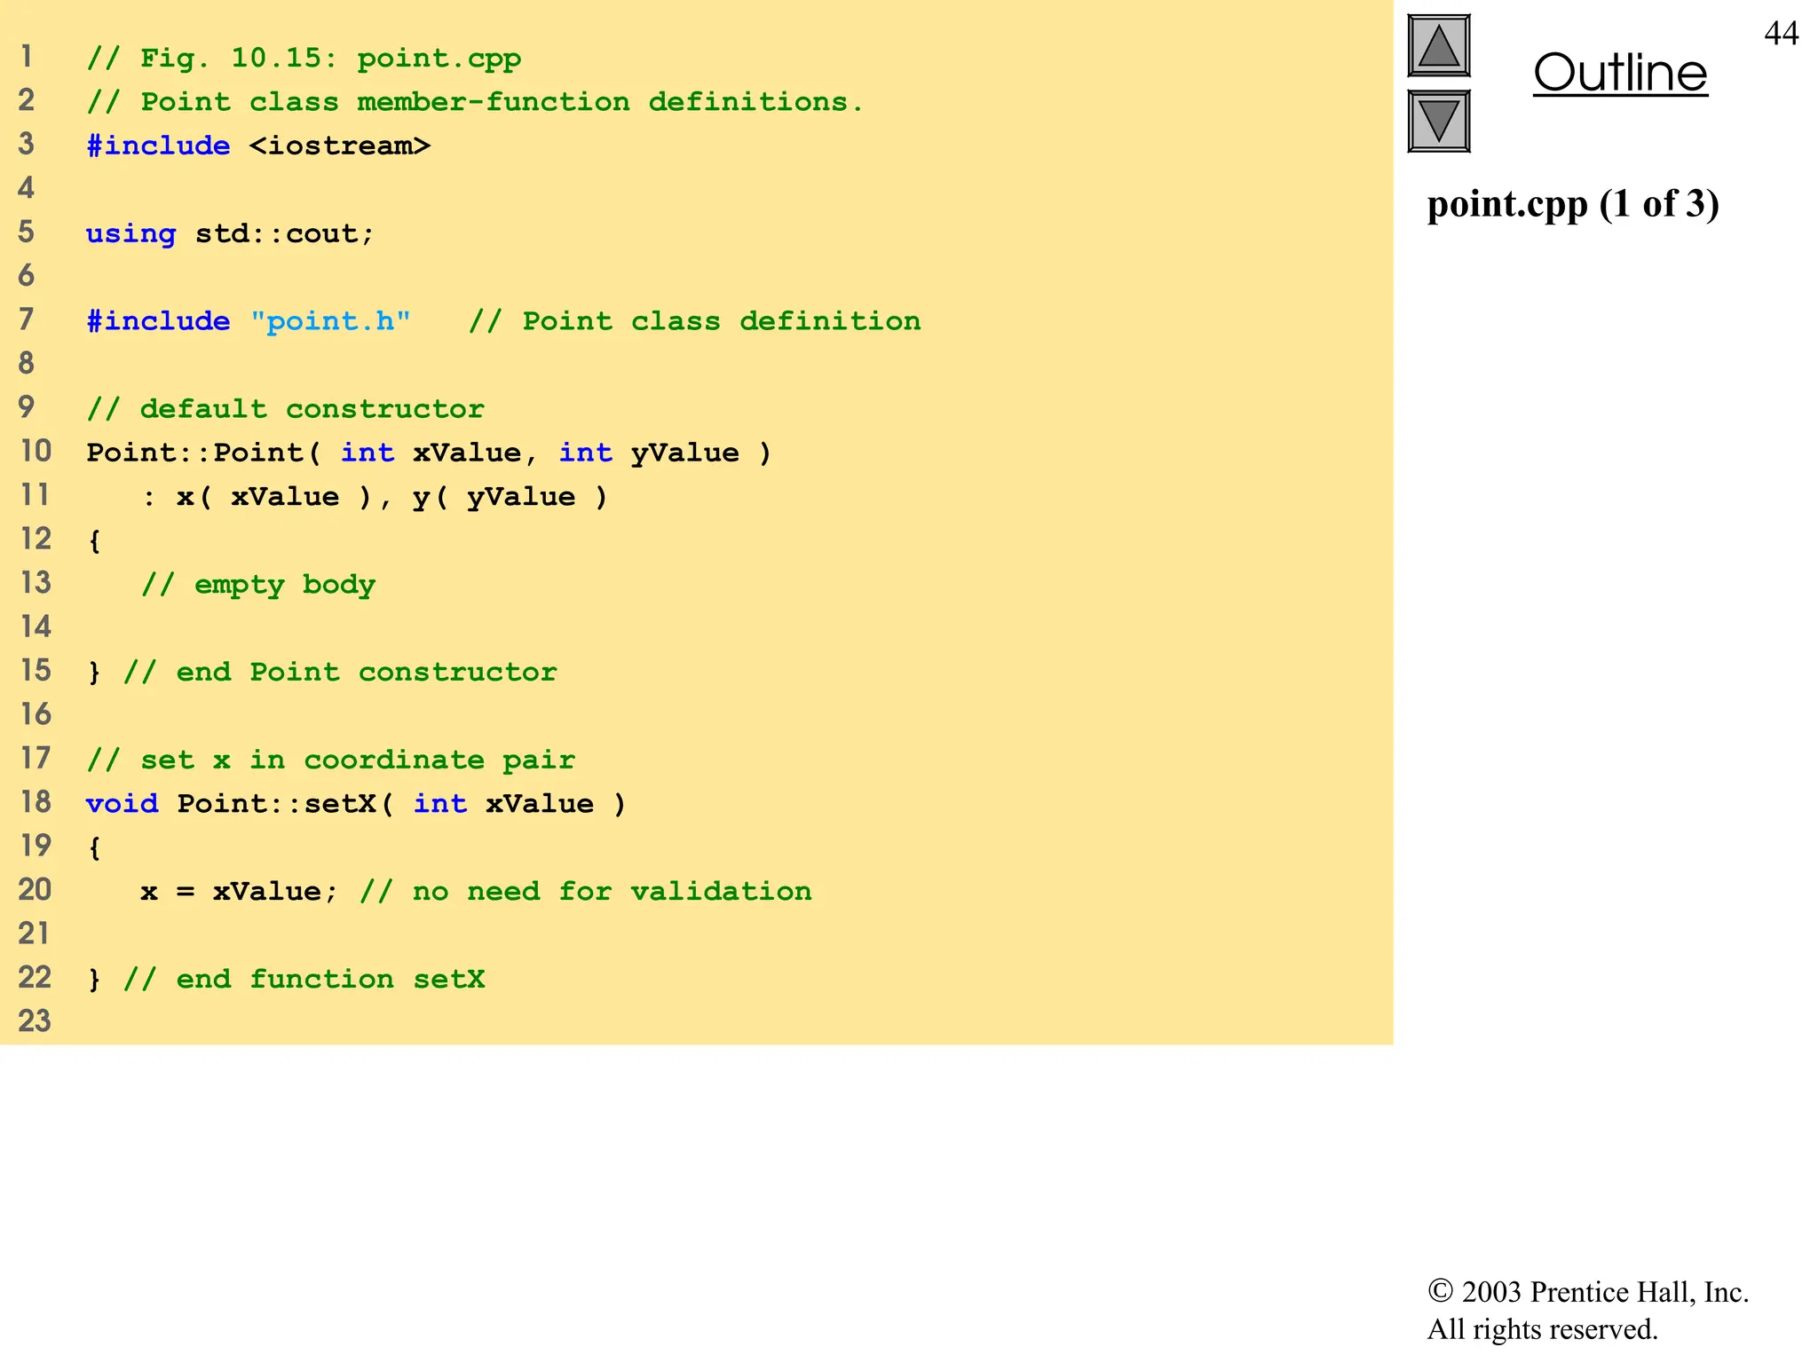Screen dimensions: 1818x1363
Task: Click the up arrow navigation button
Action: coord(1438,45)
